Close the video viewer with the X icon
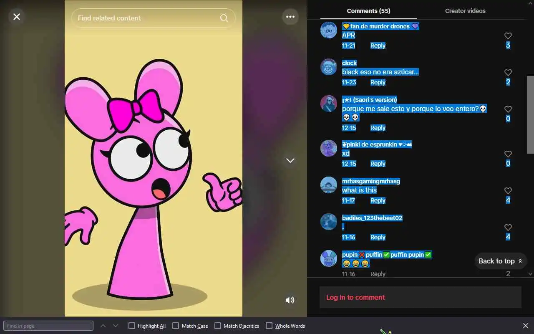Image resolution: width=534 pixels, height=334 pixels. (x=17, y=17)
